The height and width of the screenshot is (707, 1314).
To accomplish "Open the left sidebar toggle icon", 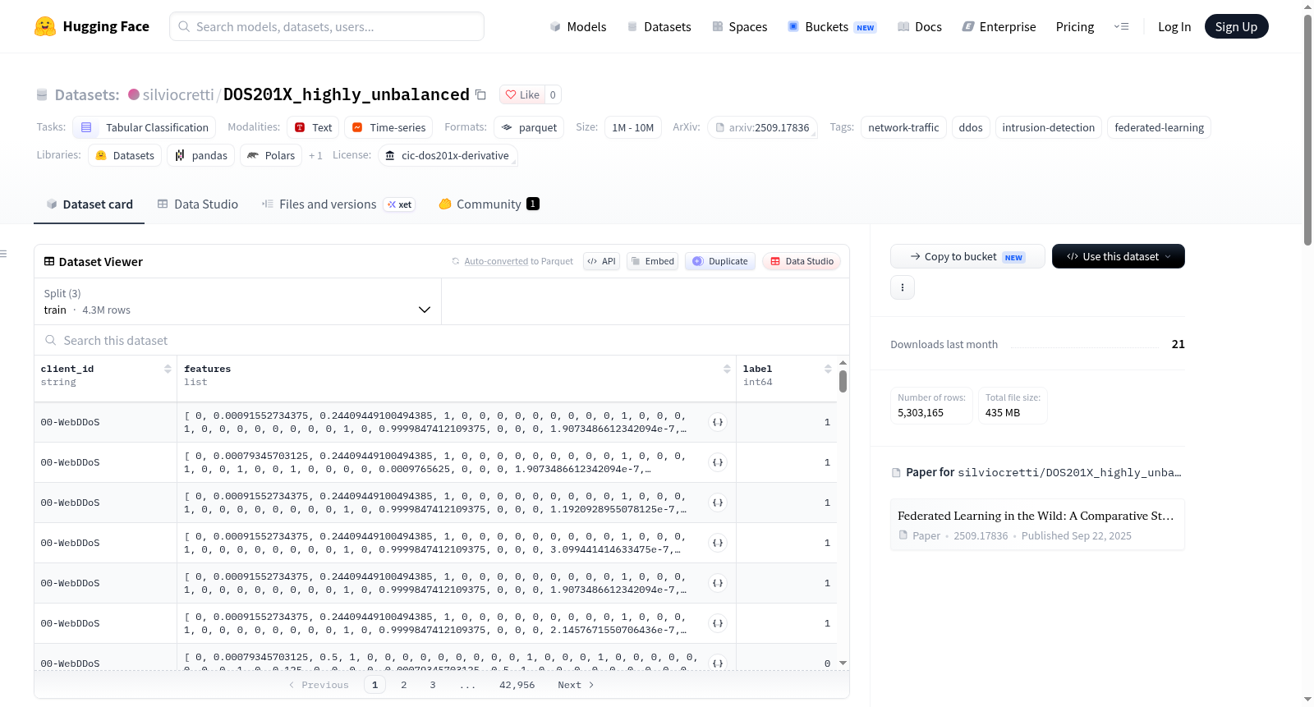I will click(3, 254).
